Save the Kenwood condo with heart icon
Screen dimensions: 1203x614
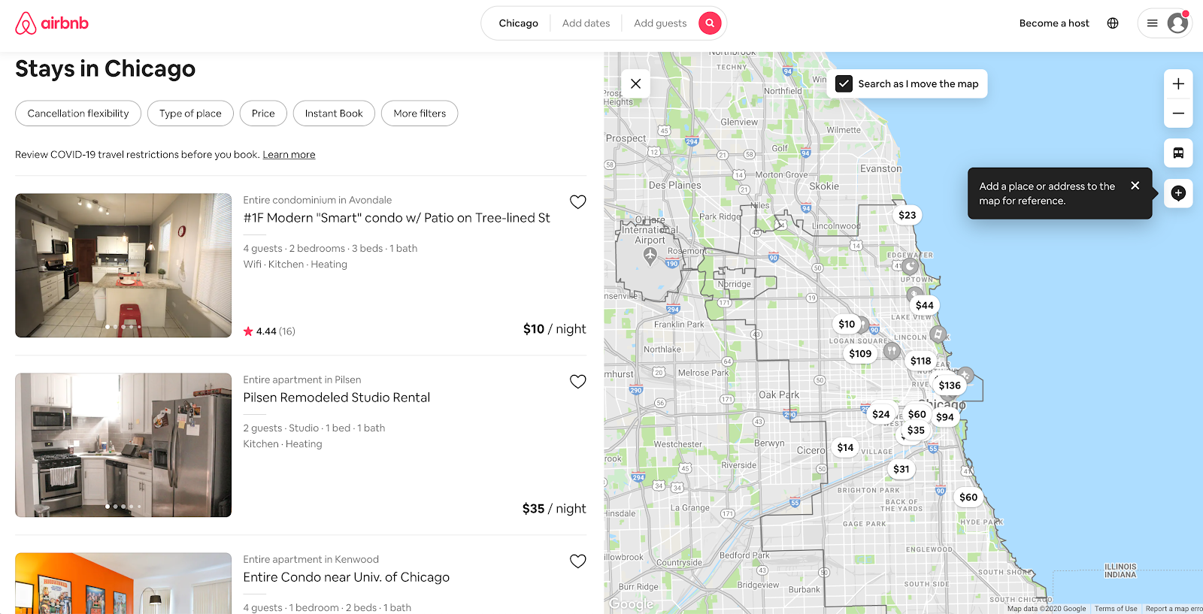(x=577, y=561)
